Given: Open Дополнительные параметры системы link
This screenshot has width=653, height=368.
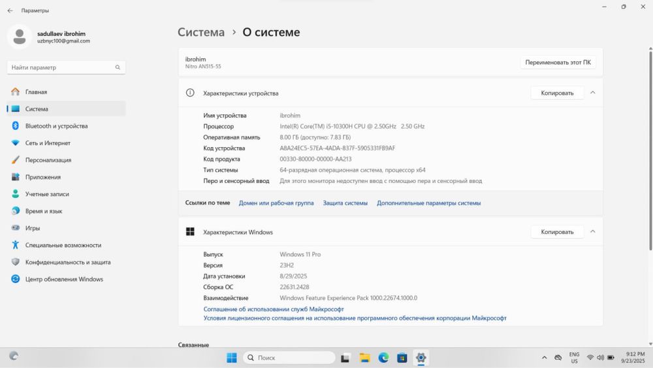Looking at the screenshot, I should click(428, 203).
